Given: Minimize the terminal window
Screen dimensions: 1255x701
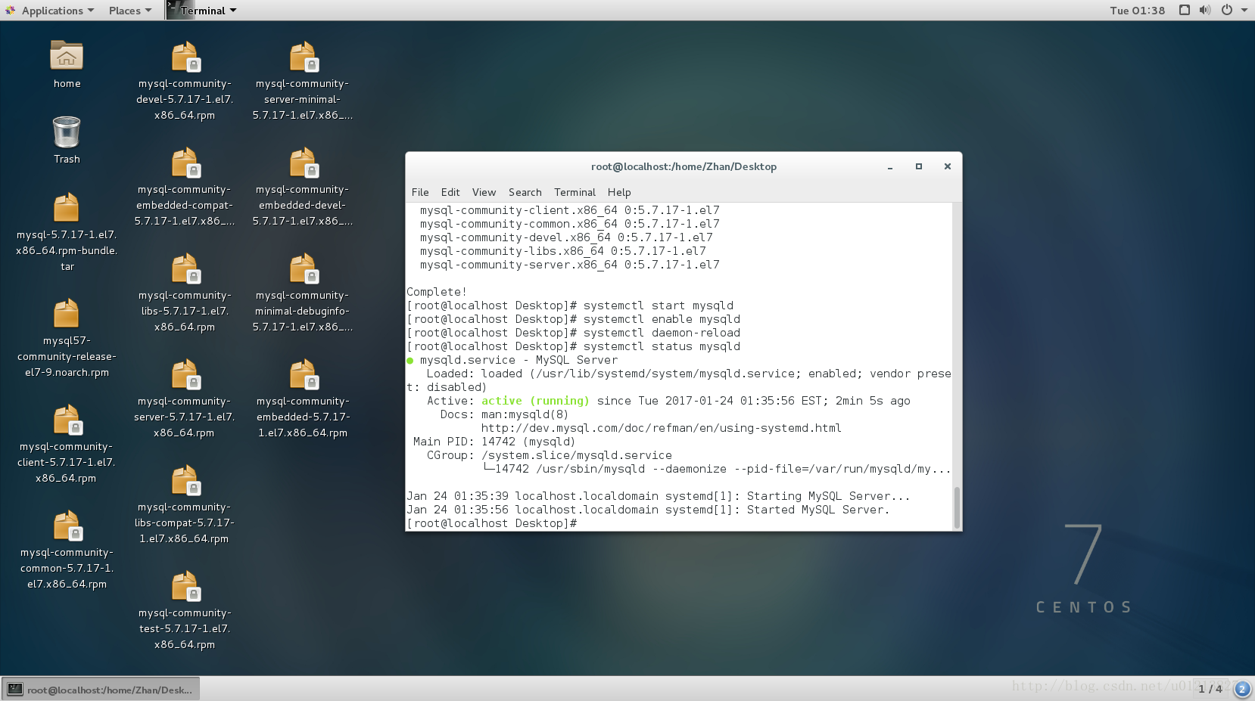Looking at the screenshot, I should 890,166.
